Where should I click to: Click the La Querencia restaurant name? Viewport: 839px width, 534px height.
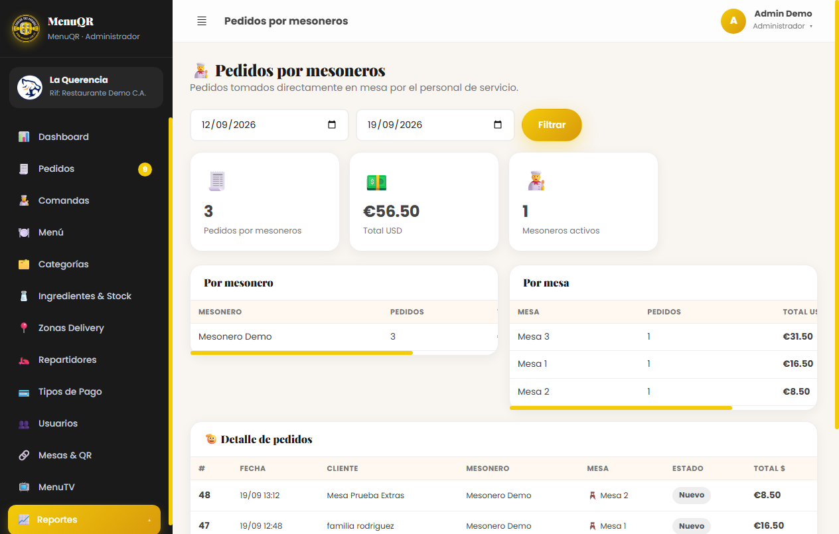coord(79,80)
